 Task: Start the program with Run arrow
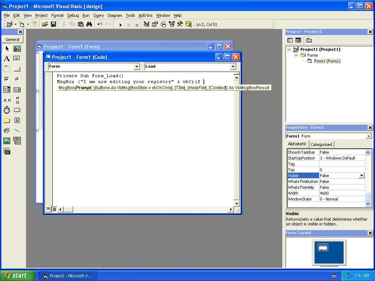tap(120, 25)
